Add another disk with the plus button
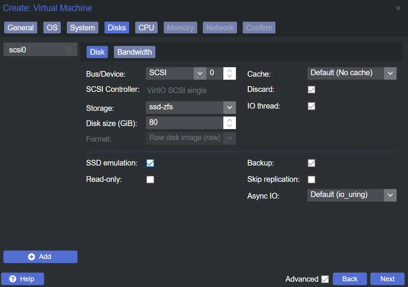408x287 pixels. 40,257
